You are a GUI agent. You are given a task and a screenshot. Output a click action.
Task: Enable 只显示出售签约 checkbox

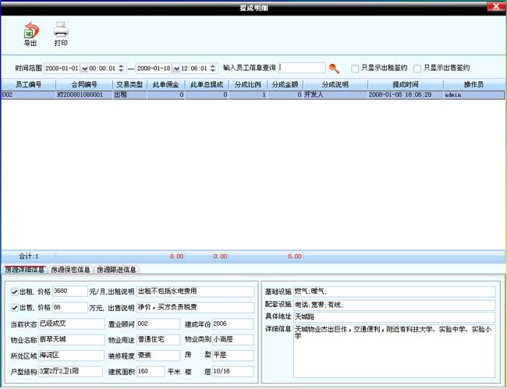[417, 69]
